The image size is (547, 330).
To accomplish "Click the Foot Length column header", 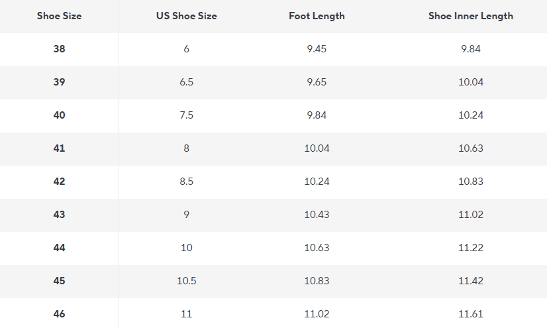I will click(x=317, y=16).
